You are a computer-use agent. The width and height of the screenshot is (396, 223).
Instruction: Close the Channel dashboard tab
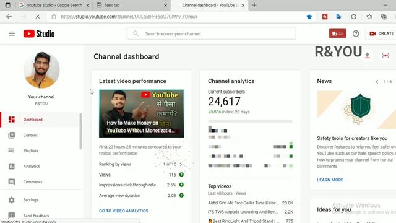243,5
